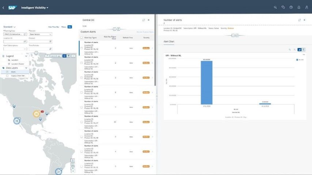
Task: Click the Hide Filter Bar link
Action: [54, 27]
